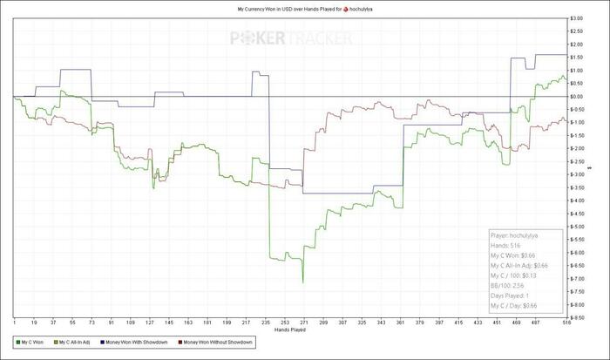Click the olive My C All-In Adj legend swatch

tap(56, 343)
